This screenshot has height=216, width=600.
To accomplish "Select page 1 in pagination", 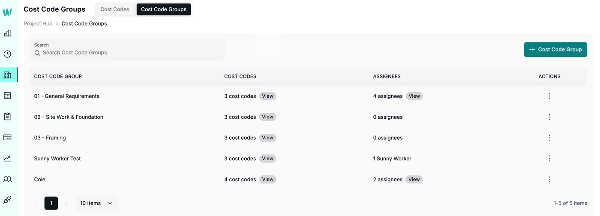I will click(x=51, y=203).
